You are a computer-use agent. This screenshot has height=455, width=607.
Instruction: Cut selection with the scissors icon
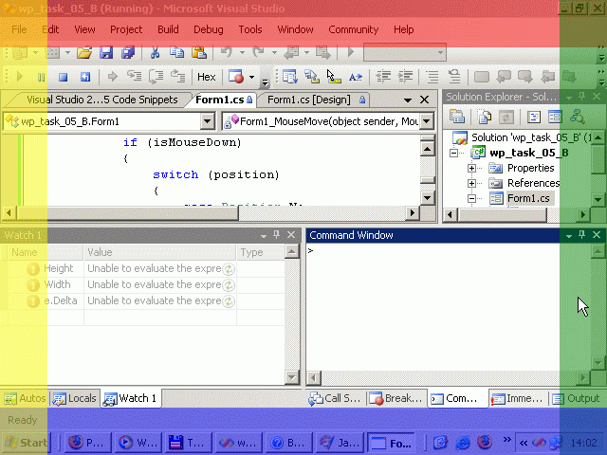156,52
